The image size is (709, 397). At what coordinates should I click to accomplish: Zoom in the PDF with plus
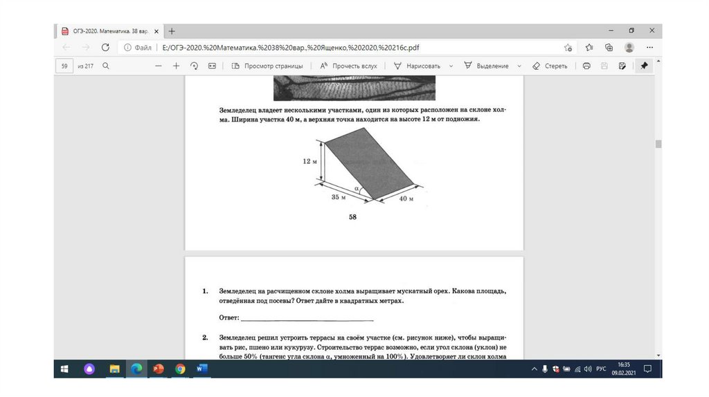(177, 66)
